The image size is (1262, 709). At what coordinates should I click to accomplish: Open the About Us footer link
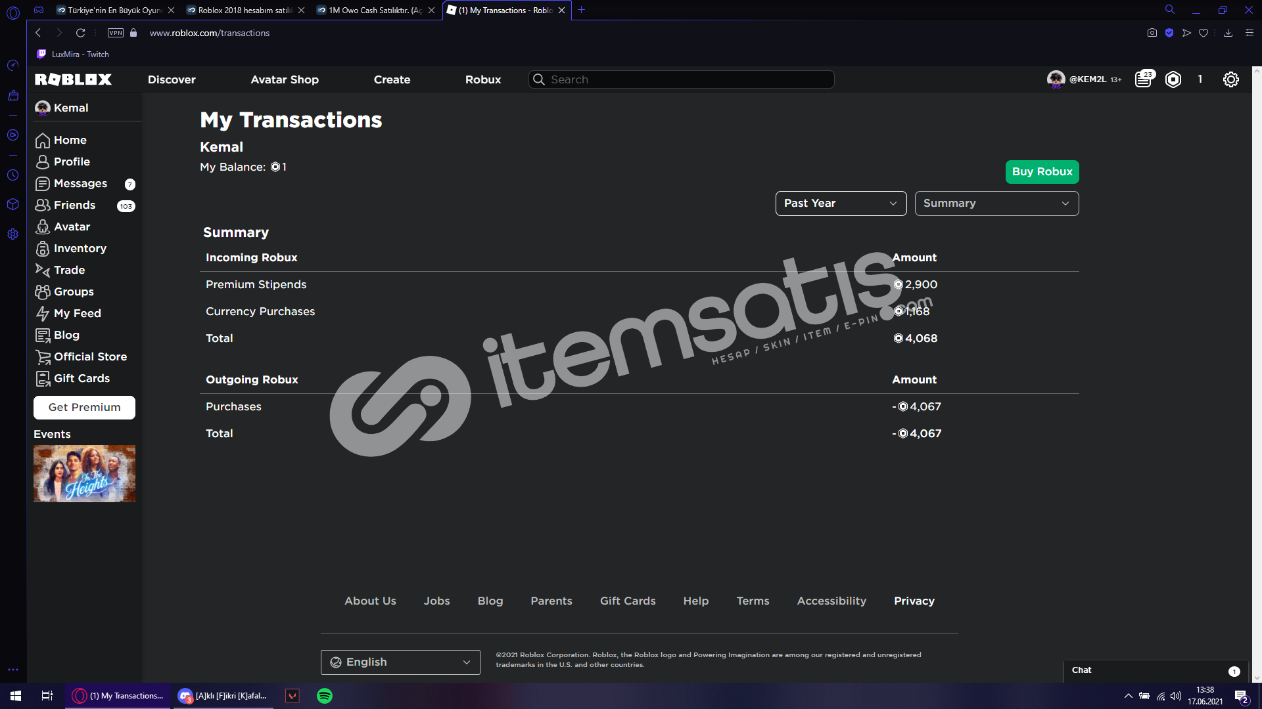(370, 601)
